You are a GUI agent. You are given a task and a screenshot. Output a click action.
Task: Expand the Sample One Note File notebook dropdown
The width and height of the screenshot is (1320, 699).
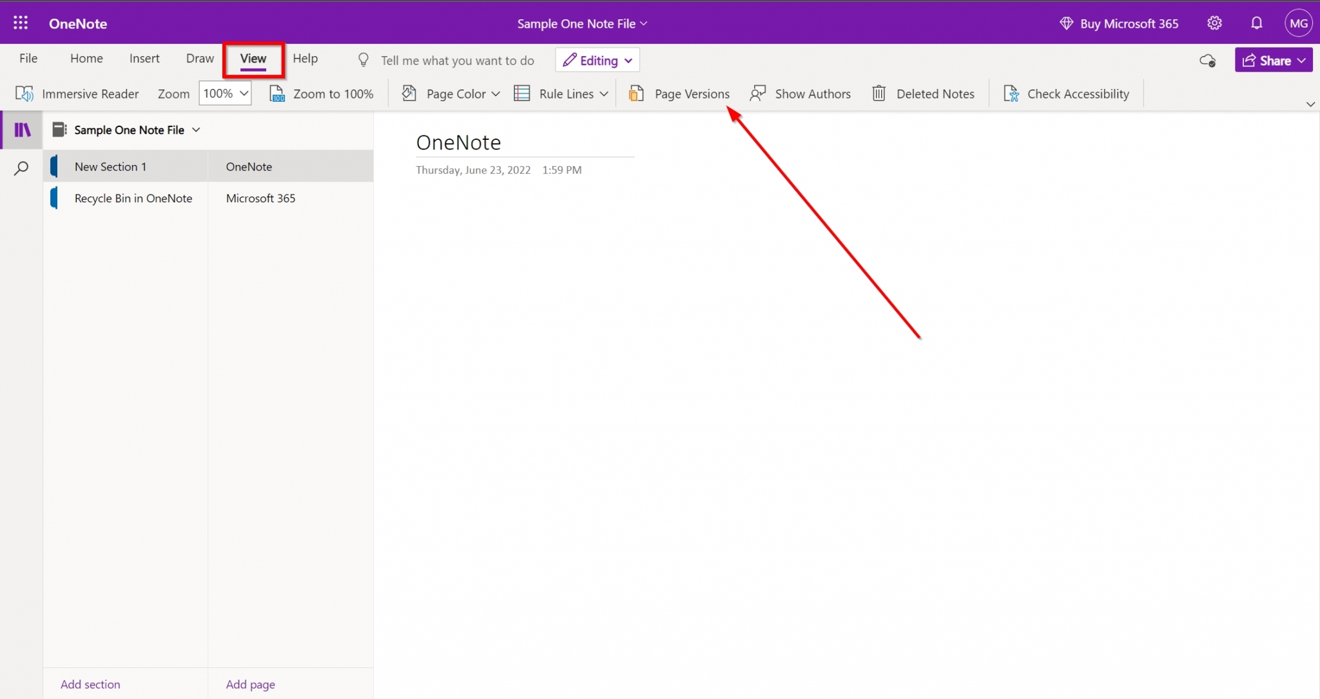195,129
